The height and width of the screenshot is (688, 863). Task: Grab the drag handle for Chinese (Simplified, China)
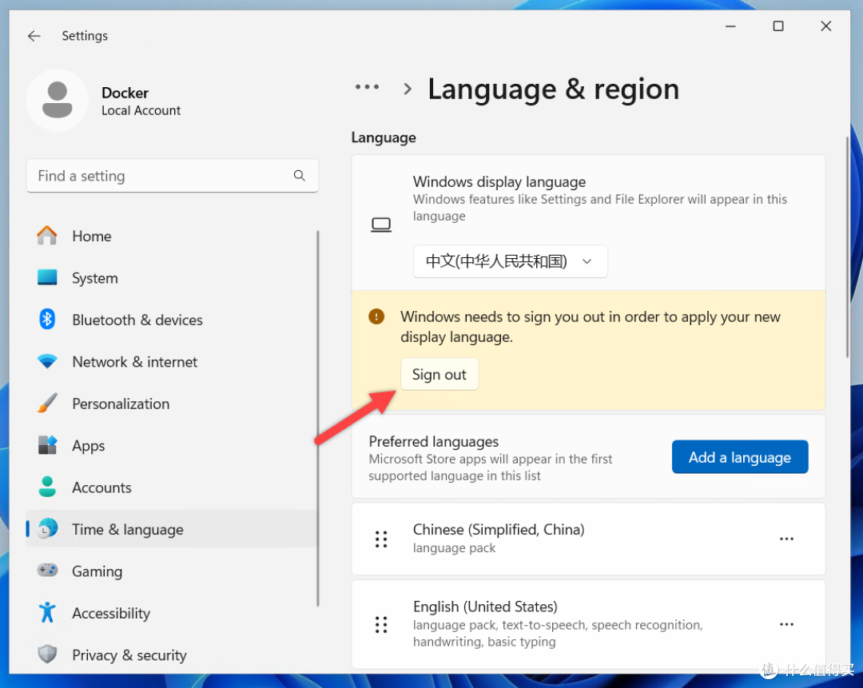(381, 539)
